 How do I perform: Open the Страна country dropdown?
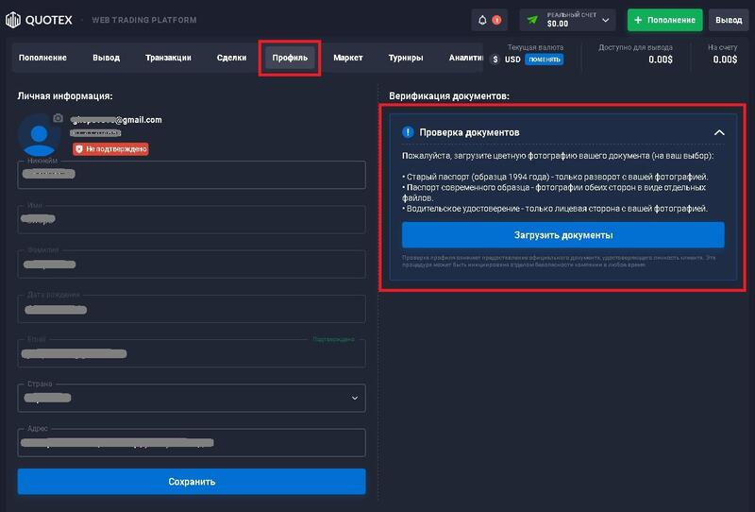192,398
